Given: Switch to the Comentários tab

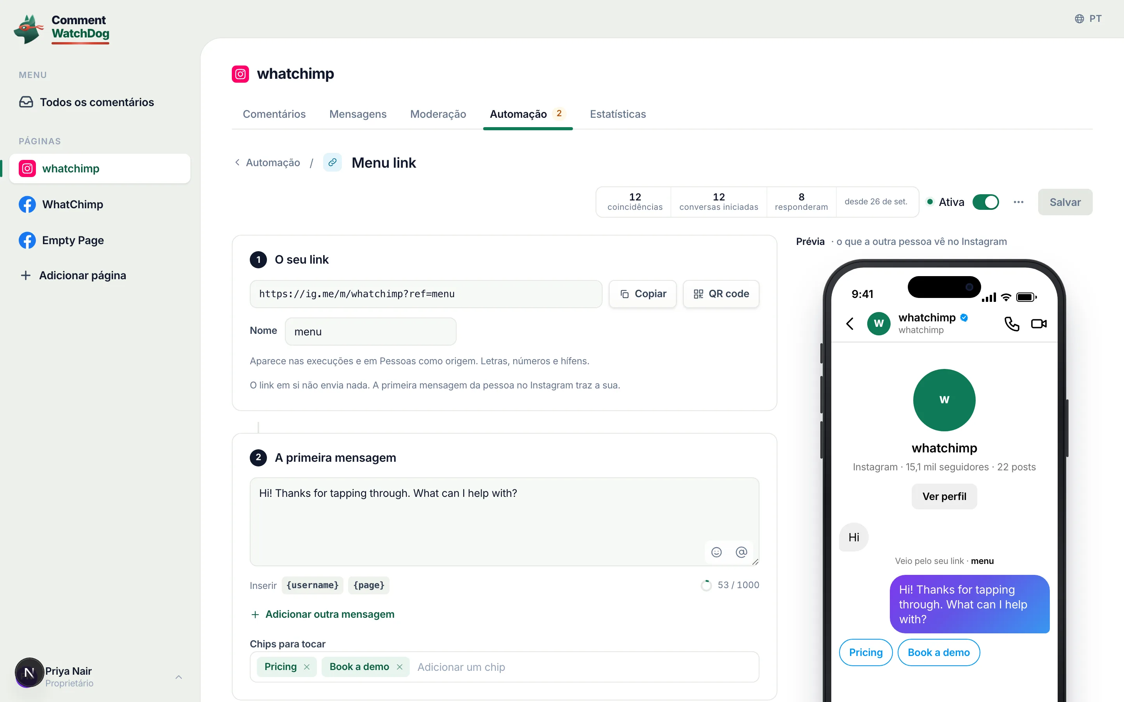Looking at the screenshot, I should (x=274, y=114).
